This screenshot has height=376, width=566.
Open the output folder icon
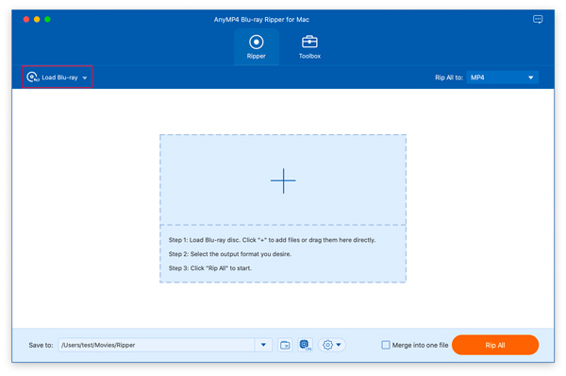[x=285, y=345]
